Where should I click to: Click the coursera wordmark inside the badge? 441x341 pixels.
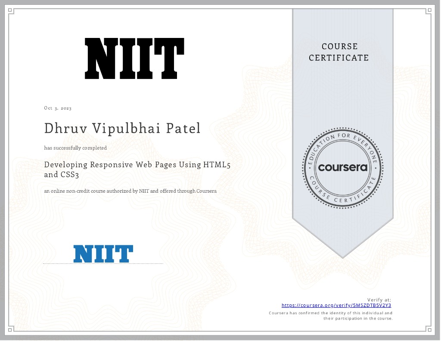[x=342, y=168]
